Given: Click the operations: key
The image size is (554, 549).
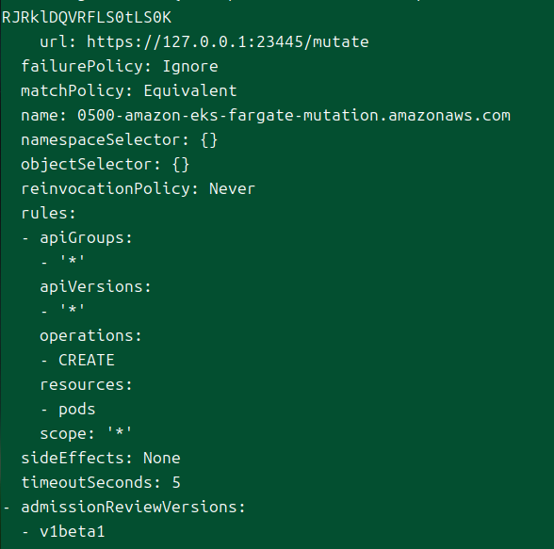Looking at the screenshot, I should pos(90,336).
